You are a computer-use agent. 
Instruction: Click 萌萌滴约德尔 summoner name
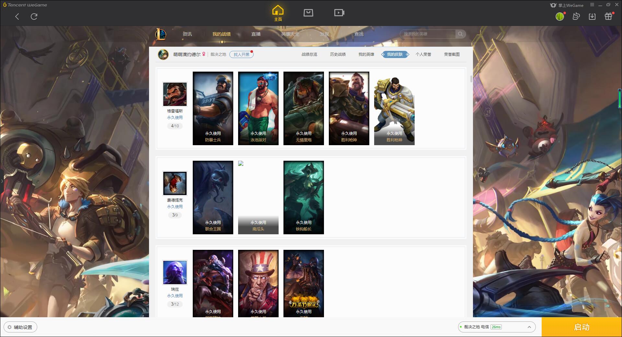(x=187, y=54)
